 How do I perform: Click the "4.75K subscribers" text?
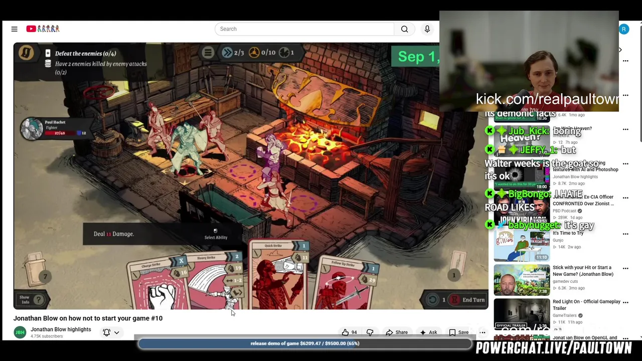47,336
